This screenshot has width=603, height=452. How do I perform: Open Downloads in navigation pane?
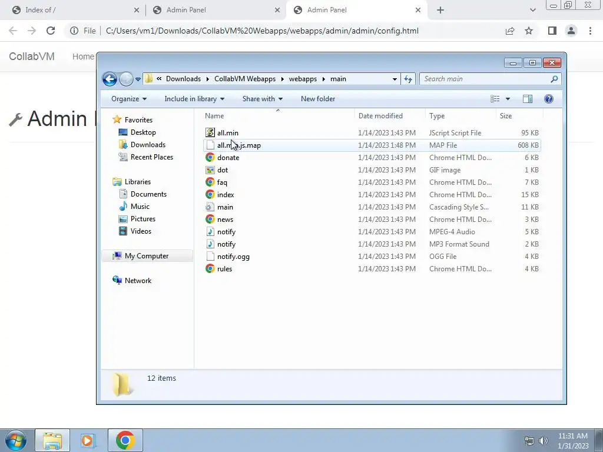coord(143,145)
